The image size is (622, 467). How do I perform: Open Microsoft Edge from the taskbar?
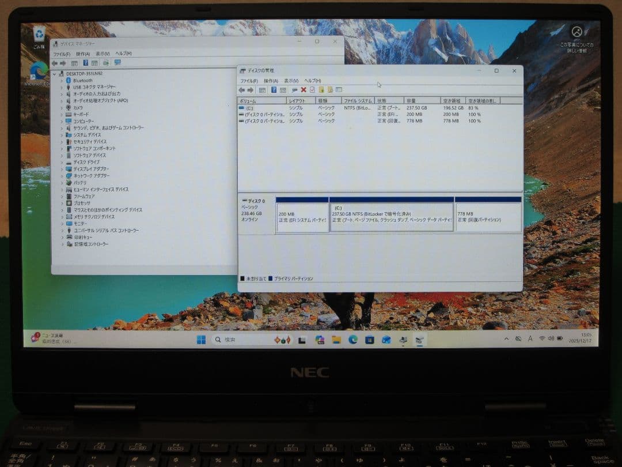[353, 340]
